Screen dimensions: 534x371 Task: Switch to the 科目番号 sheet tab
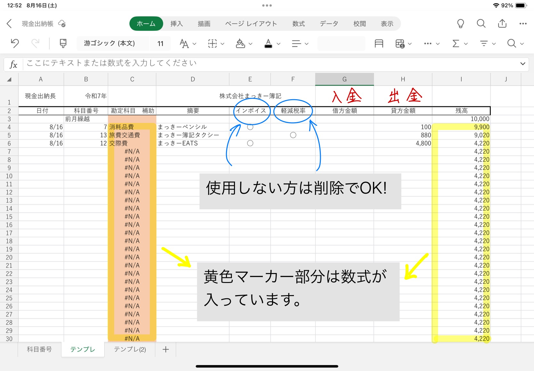pyautogui.click(x=39, y=350)
